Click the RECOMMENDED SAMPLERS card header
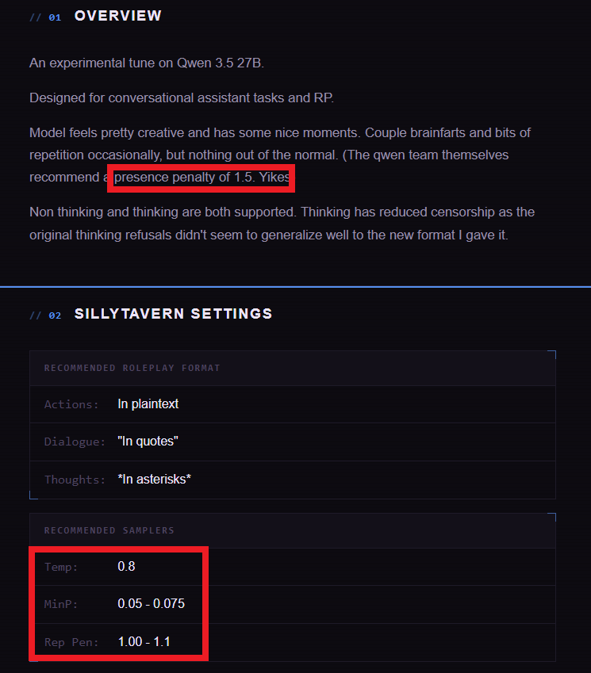 pyautogui.click(x=109, y=530)
